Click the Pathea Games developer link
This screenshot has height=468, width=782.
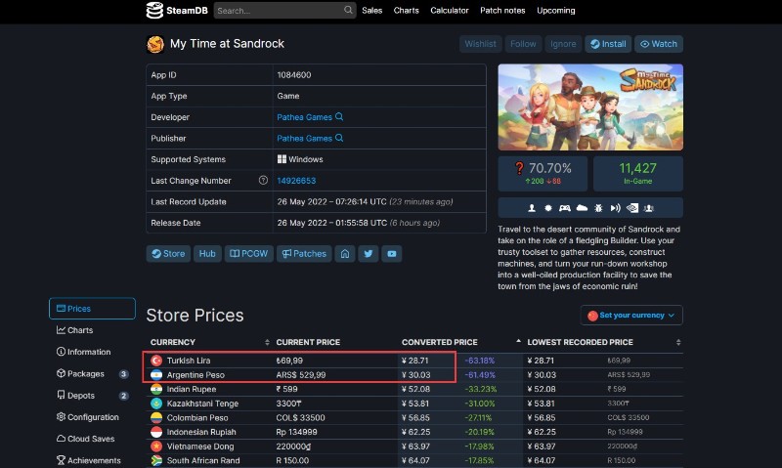point(304,117)
